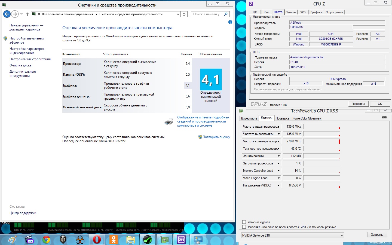
Task: Launch World of Tanks from the taskbar
Action: [x=63, y=240]
